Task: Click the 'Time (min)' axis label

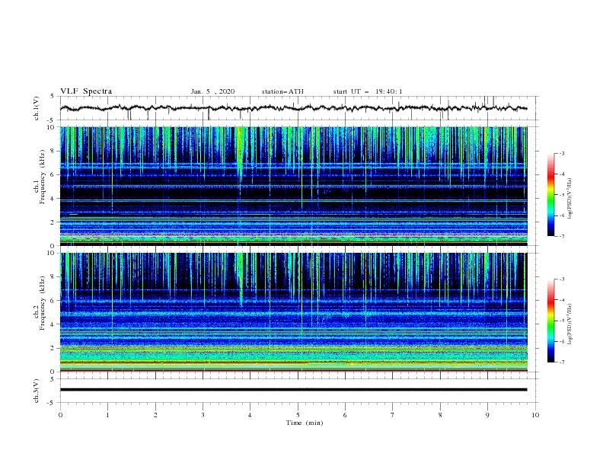Action: pos(305,423)
